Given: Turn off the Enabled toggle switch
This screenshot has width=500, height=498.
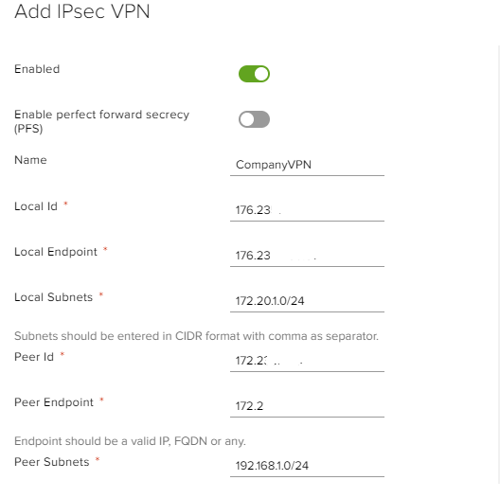Looking at the screenshot, I should pos(254,74).
